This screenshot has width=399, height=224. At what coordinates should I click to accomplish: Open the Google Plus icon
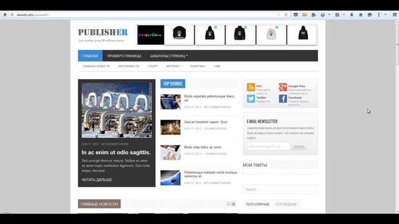point(282,87)
